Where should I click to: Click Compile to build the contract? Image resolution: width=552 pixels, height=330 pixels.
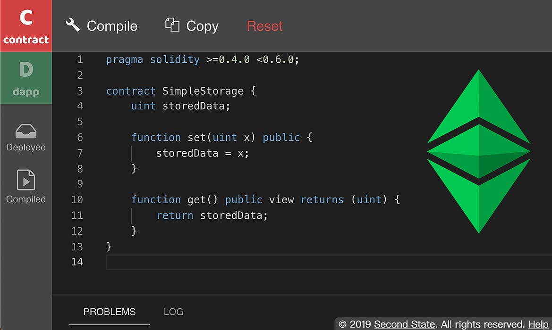[101, 26]
